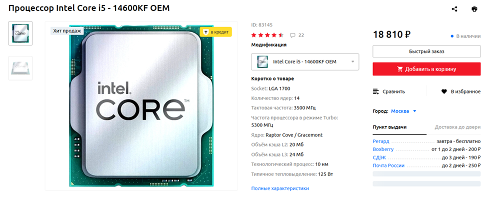Viewport: 487px width, 200px height.
Task: Click the print page icon
Action: pos(474,9)
